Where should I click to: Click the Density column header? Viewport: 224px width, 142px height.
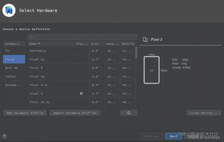pyautogui.click(x=128, y=44)
